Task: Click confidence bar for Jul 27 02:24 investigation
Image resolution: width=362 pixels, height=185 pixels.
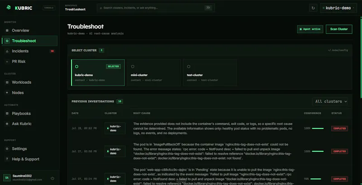Action: point(316,179)
